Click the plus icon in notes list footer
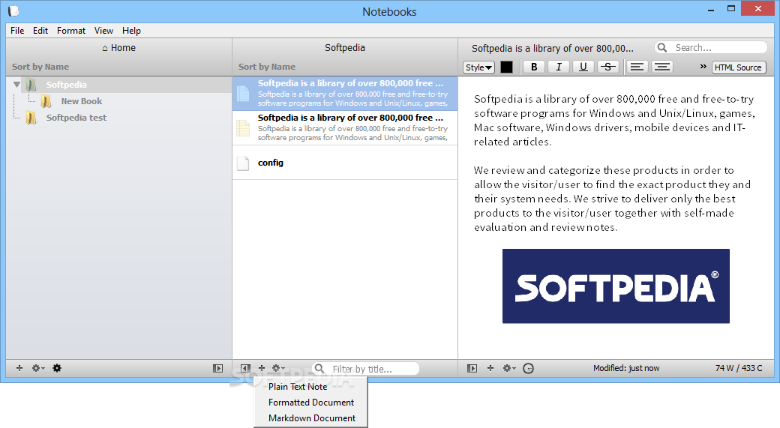 point(262,368)
